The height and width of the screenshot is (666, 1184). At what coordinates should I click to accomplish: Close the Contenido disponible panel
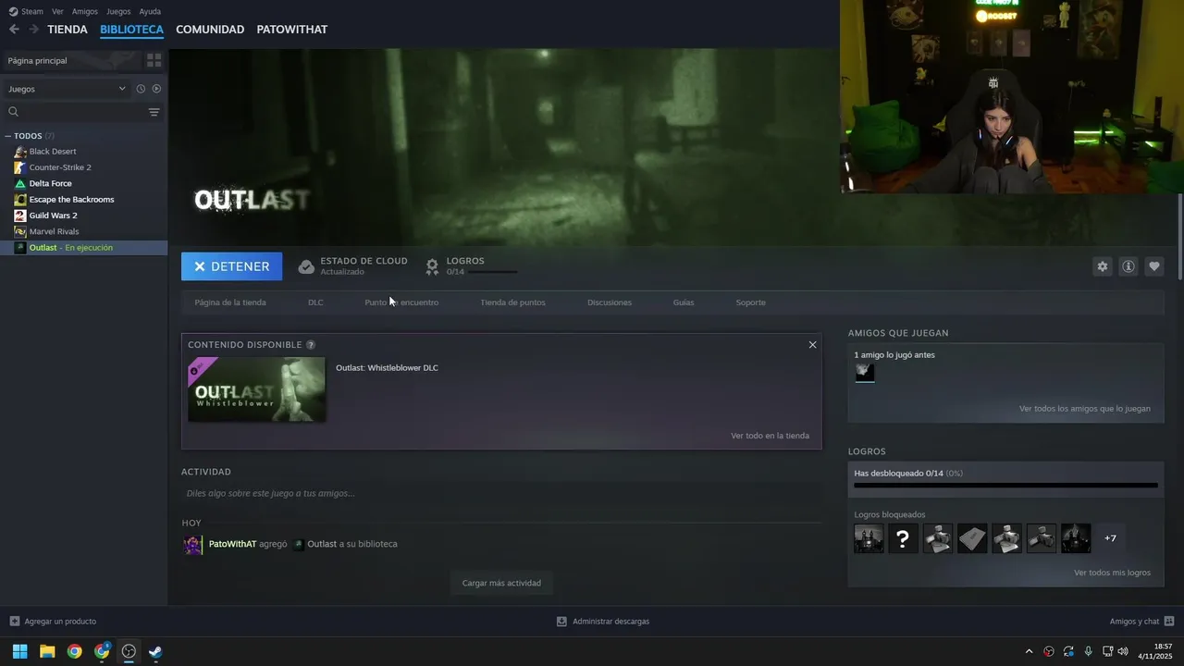click(812, 345)
